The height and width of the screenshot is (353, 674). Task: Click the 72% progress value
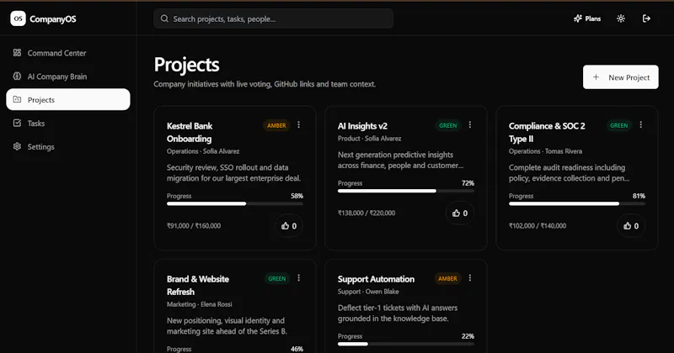pos(468,182)
